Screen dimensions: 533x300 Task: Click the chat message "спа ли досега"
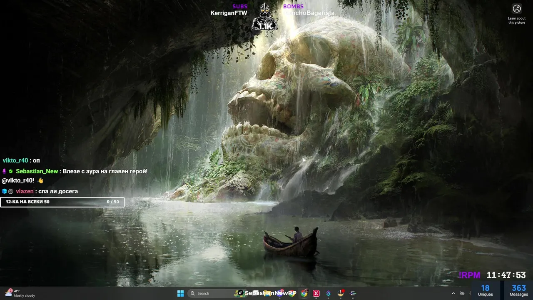click(58, 191)
